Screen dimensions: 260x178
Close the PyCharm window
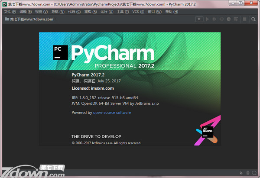click(251, 3)
